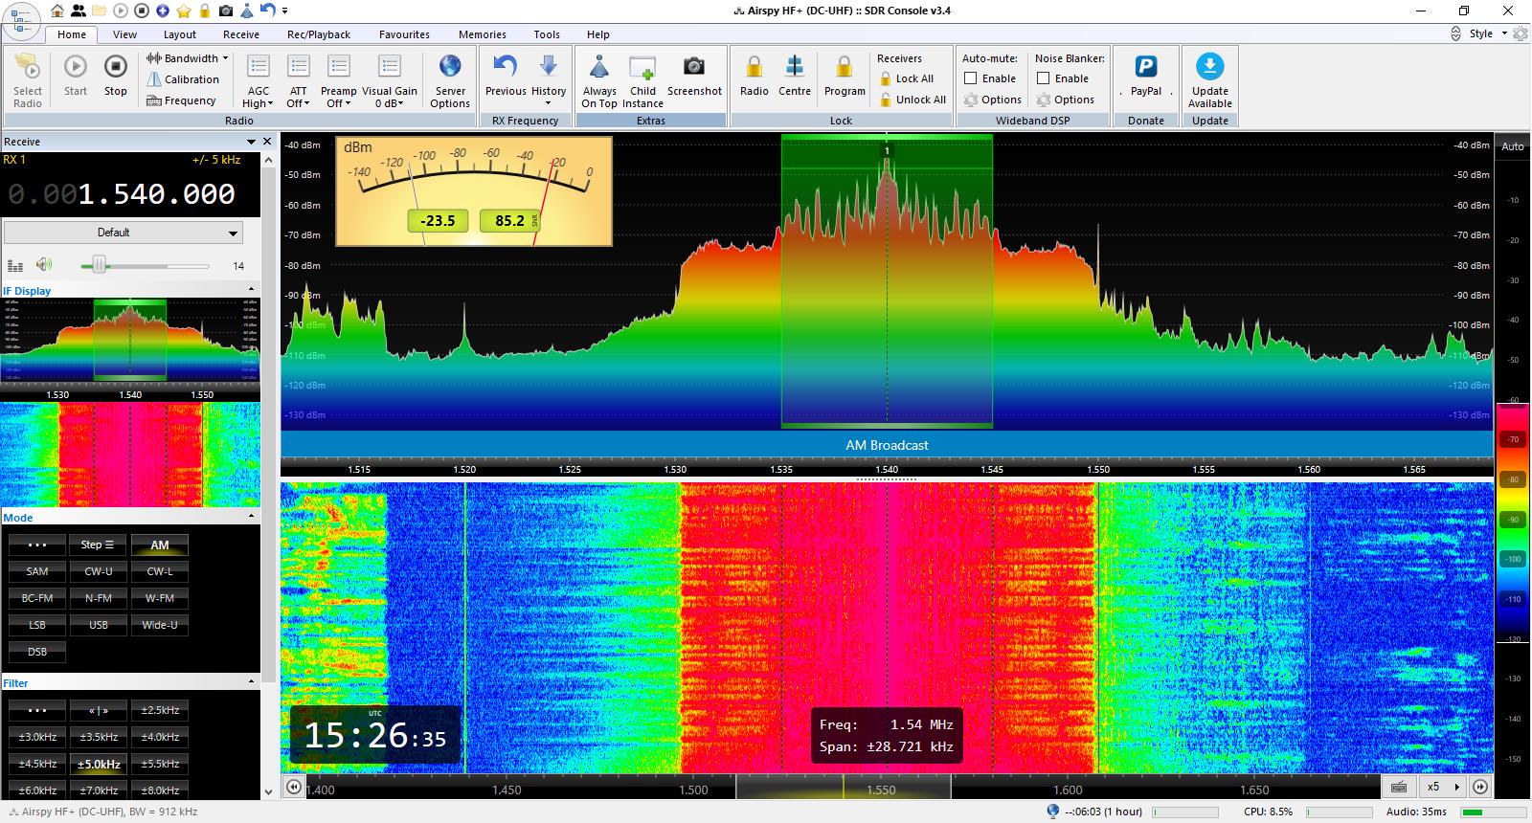Click the Centre lock icon
The height and width of the screenshot is (823, 1532).
coord(794,67)
